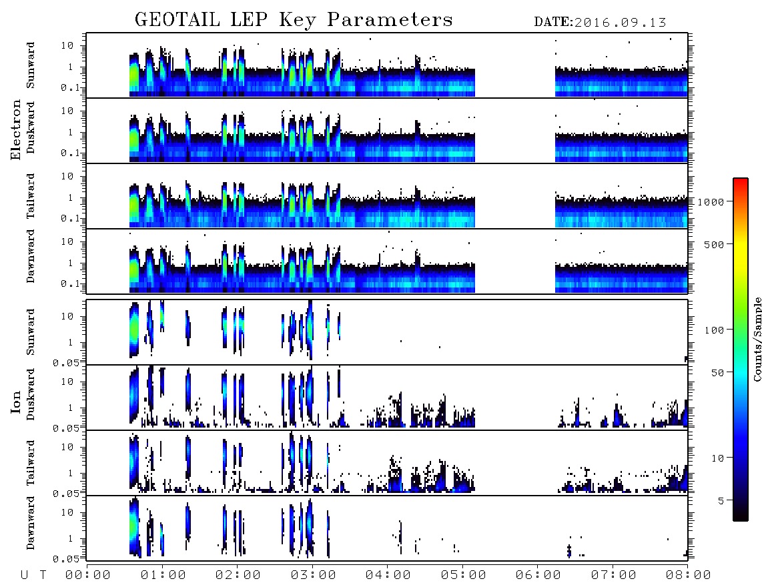
Task: Click the Ion "Sunward" axis label
Action: 31,332
